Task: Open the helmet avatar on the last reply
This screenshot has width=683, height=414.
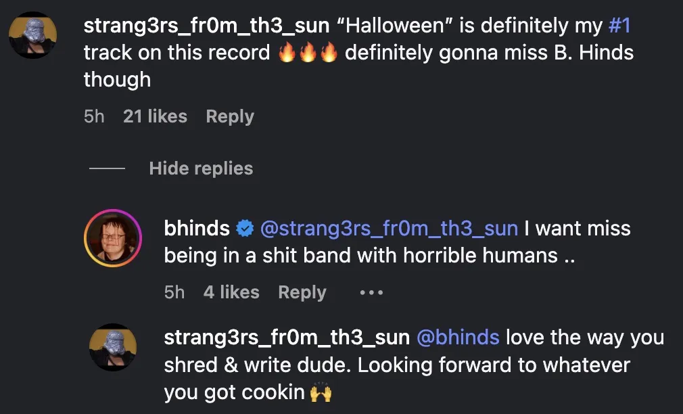Action: (113, 347)
